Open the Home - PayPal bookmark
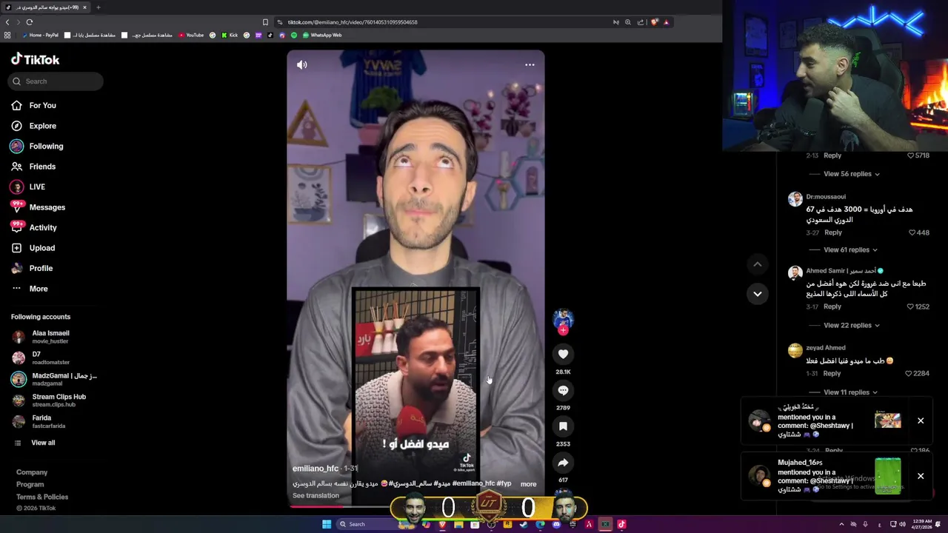Screen dimensions: 948x533 click(x=40, y=35)
